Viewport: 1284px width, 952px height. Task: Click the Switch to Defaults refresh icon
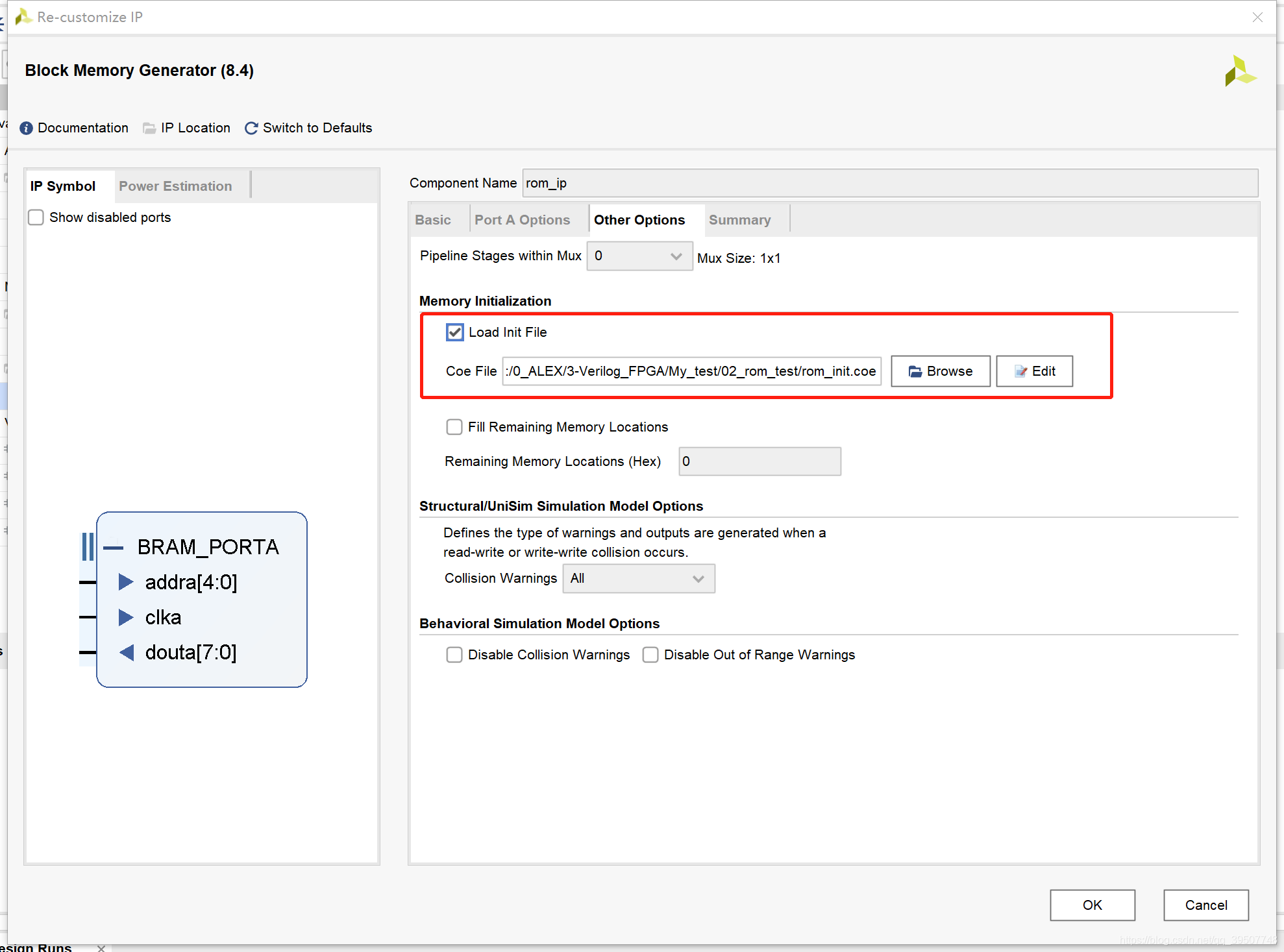(251, 128)
